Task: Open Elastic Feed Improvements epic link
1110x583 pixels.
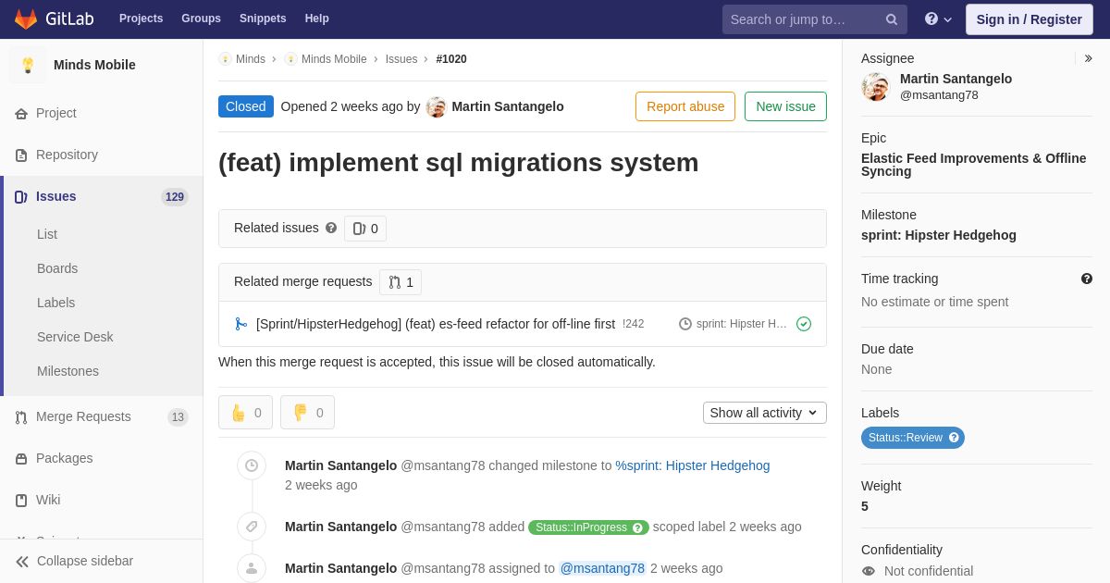Action: coord(974,165)
